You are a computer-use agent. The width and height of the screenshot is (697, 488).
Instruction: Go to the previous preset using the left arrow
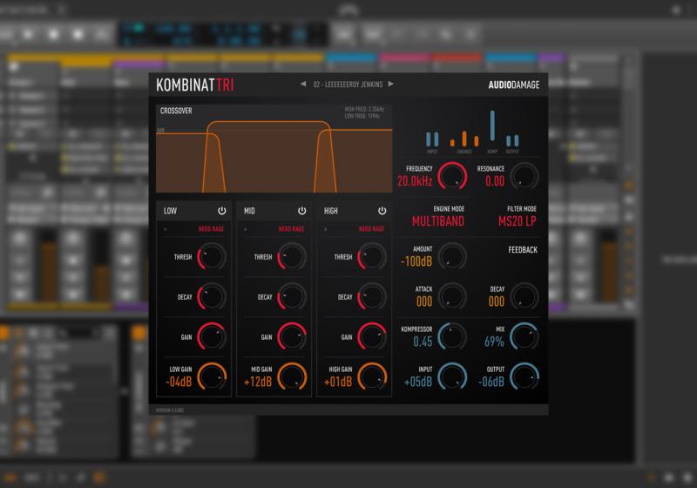pyautogui.click(x=303, y=85)
